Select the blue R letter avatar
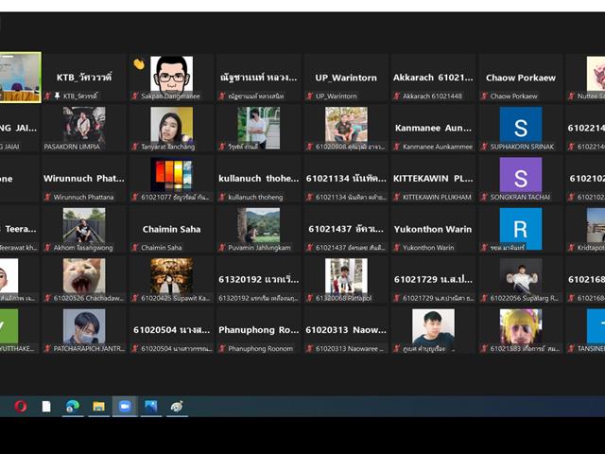Screen dimensions: 605x454 point(521,228)
